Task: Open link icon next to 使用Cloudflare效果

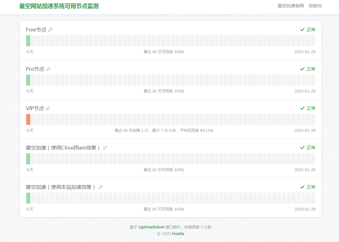Action: tap(105, 148)
